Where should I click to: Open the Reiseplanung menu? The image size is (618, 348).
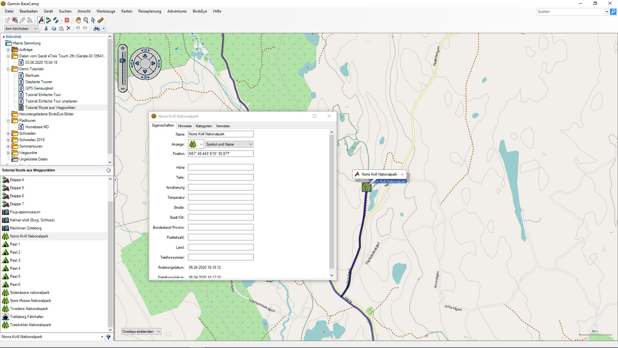[x=150, y=11]
